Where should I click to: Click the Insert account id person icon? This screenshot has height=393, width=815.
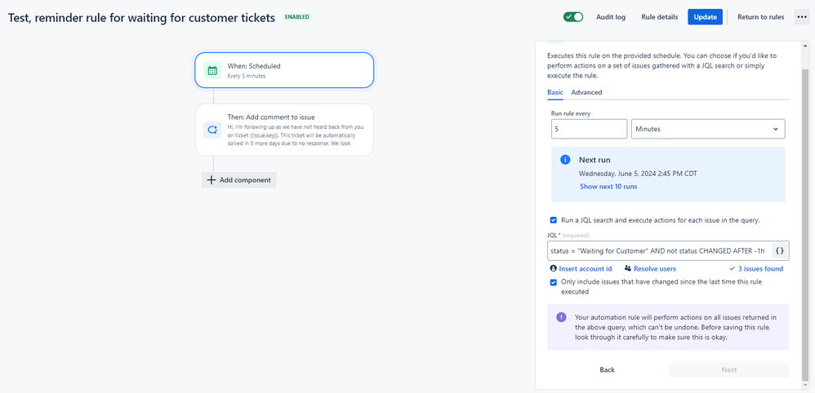point(554,268)
